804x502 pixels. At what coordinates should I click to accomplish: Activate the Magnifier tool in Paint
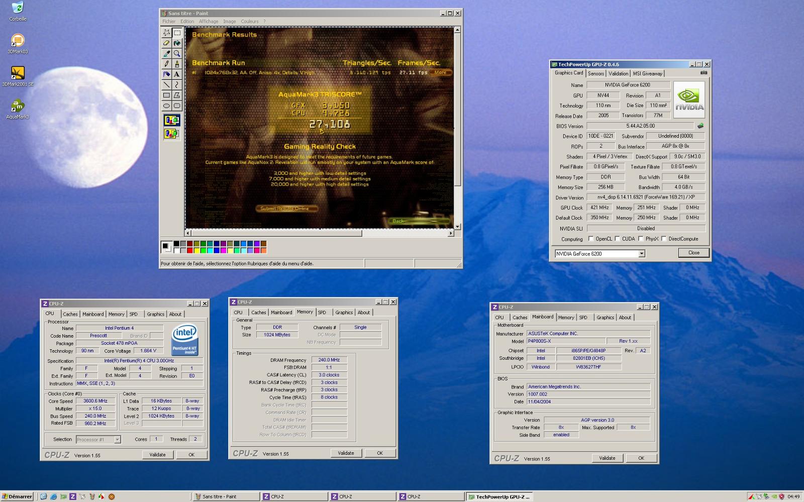pyautogui.click(x=177, y=54)
